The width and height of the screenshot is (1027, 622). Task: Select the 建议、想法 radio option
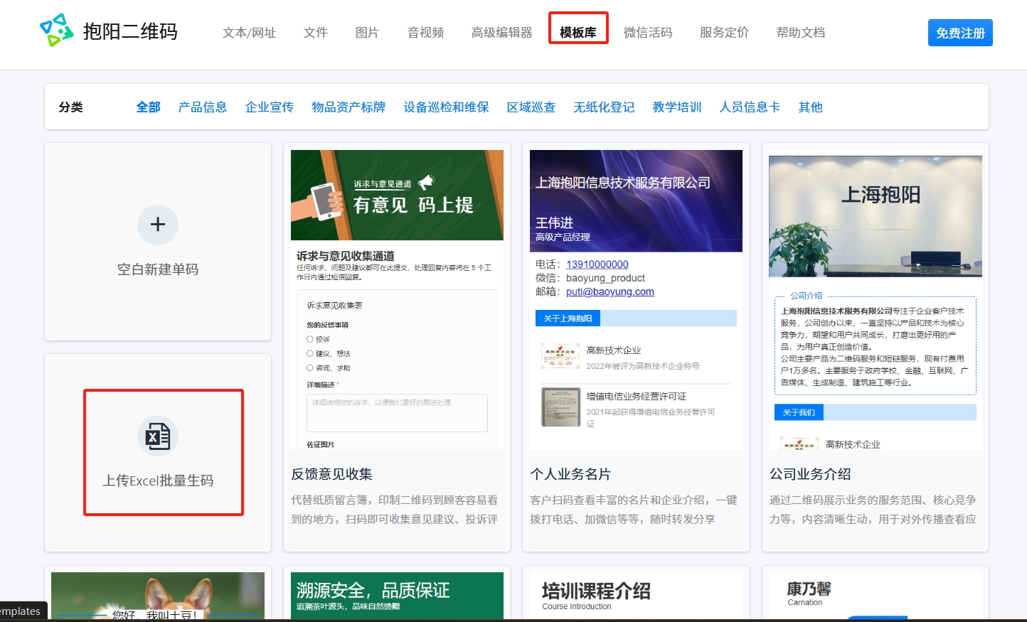(x=310, y=353)
